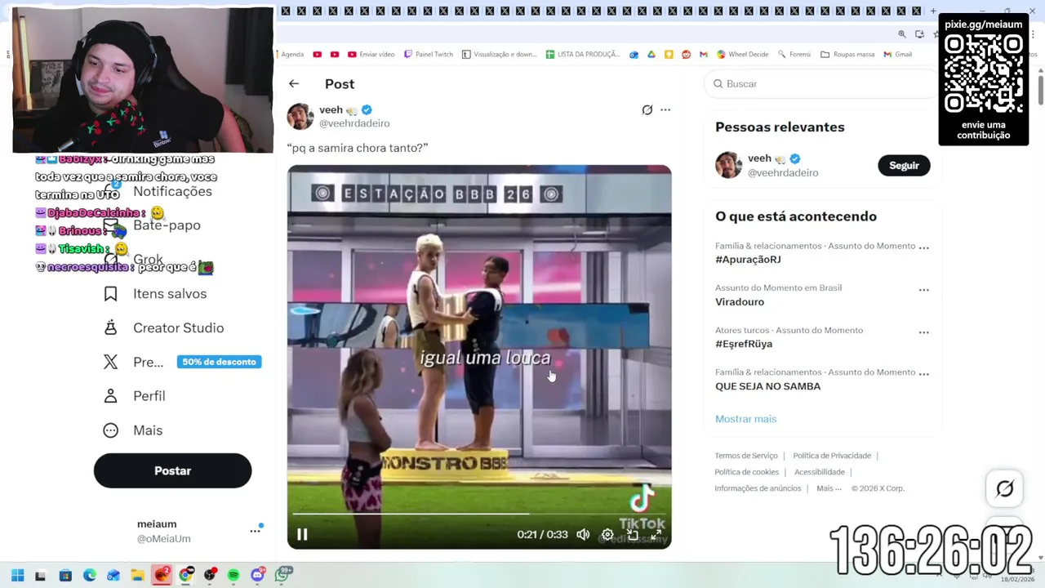1045x588 pixels.
Task: Open options for QUE SEJA NO SAMBA
Action: [x=923, y=373]
